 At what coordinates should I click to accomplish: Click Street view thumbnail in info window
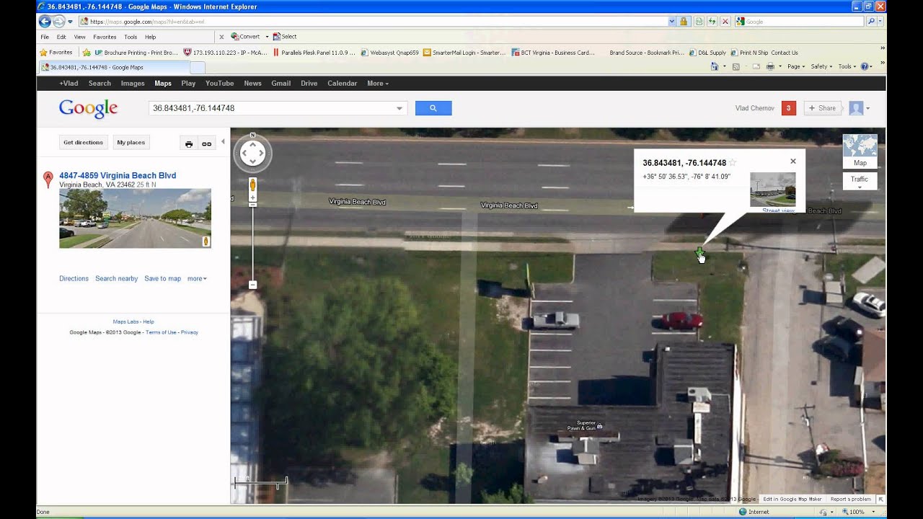point(773,190)
